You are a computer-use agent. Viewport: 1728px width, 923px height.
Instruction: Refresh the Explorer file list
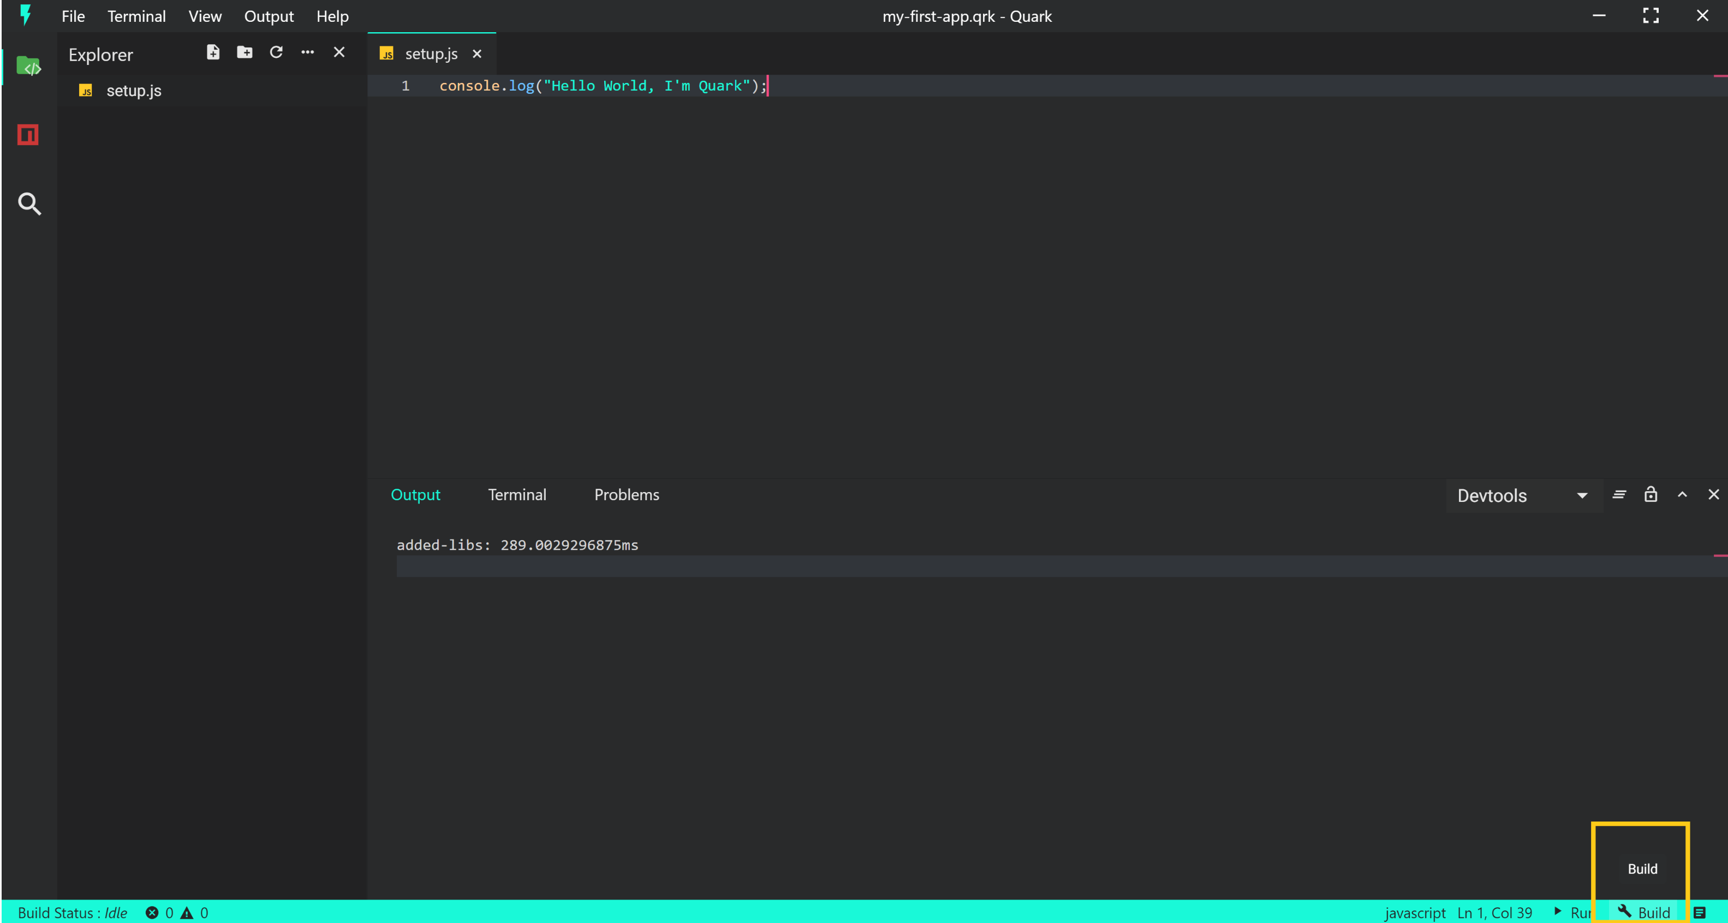pos(276,52)
